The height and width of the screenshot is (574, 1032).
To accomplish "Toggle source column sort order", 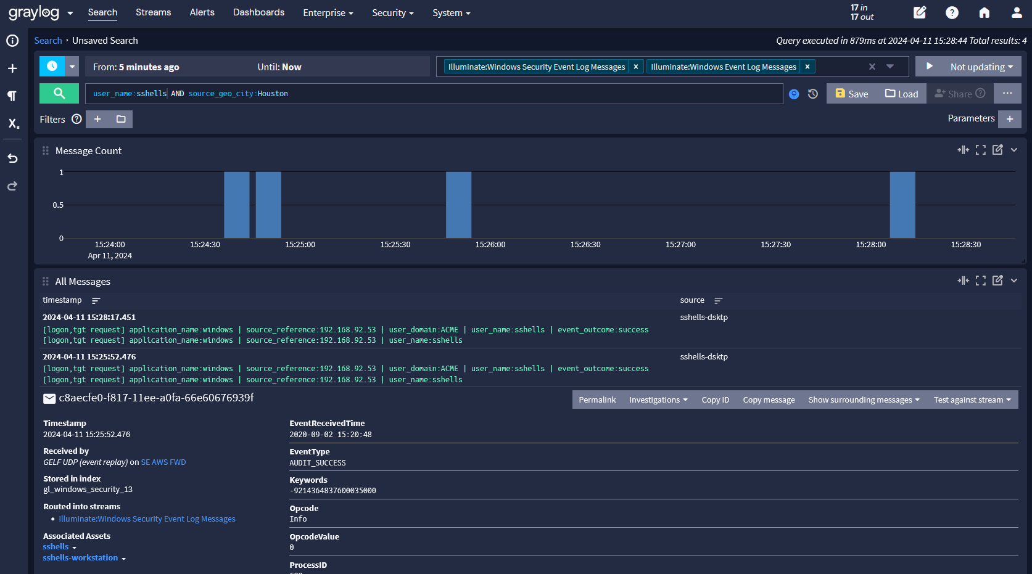I will click(718, 301).
